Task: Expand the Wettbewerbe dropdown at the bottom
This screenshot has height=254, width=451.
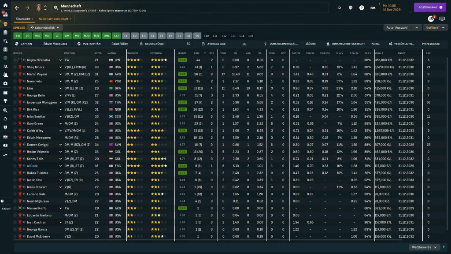Action: pos(425,247)
